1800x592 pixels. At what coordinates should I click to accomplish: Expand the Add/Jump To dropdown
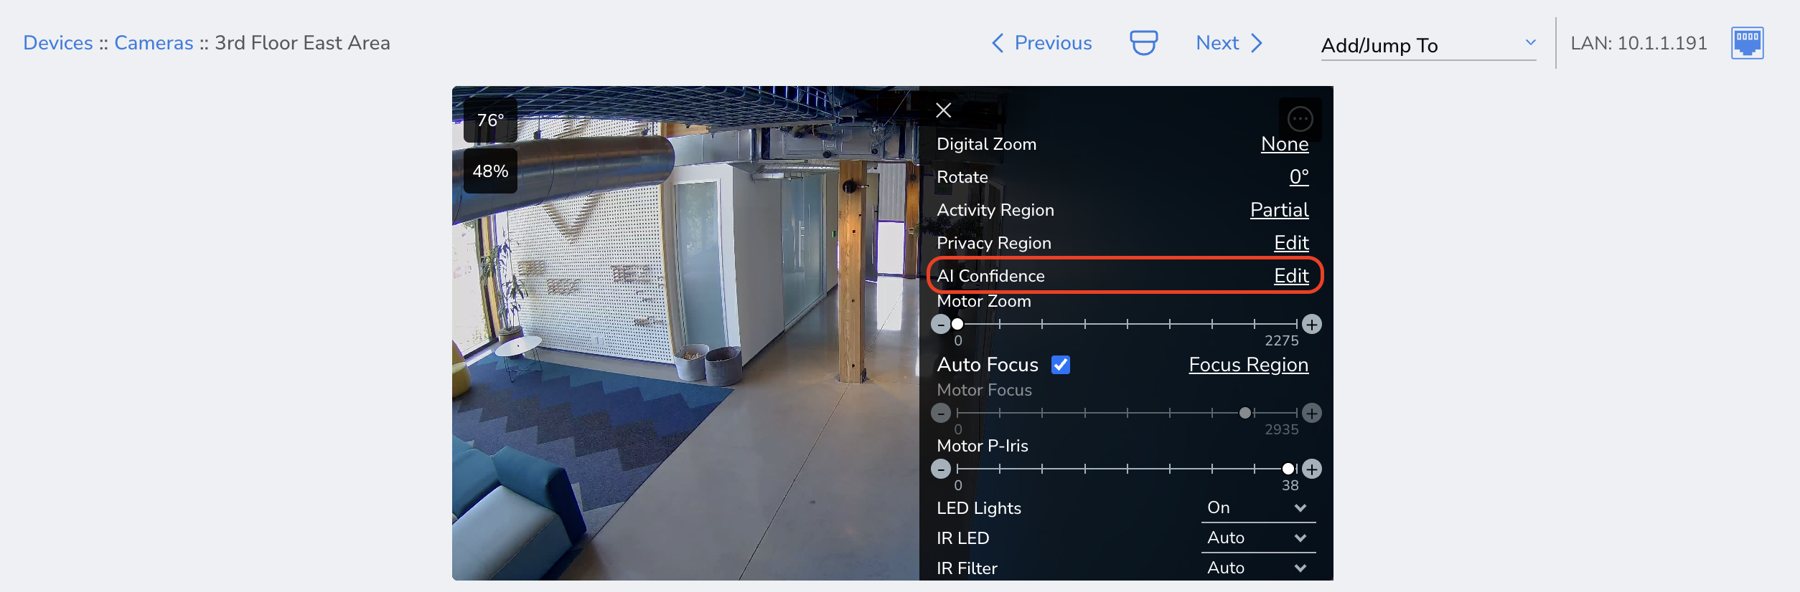[x=1428, y=45]
